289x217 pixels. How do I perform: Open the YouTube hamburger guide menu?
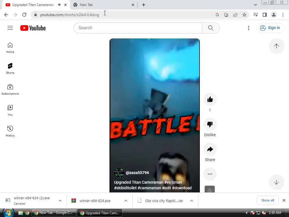(x=10, y=28)
